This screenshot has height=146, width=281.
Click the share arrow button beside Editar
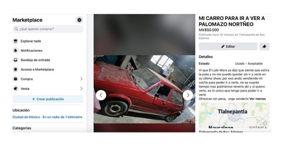point(264,46)
